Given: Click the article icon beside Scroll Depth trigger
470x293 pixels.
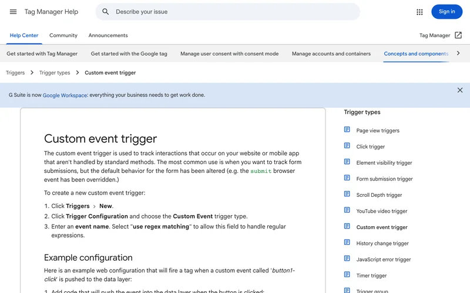Looking at the screenshot, I should [x=347, y=194].
